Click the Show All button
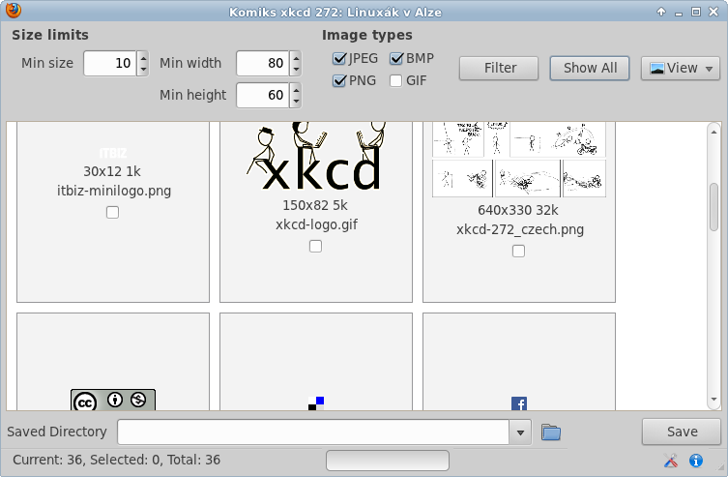 [590, 69]
